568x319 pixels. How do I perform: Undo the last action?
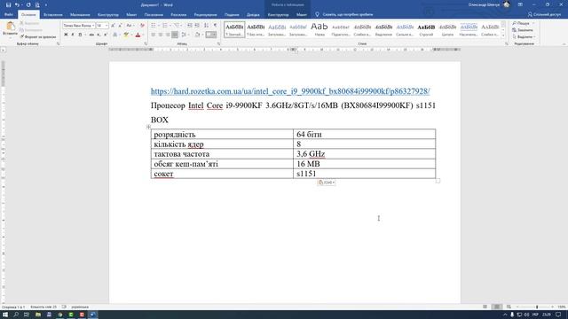click(x=17, y=5)
